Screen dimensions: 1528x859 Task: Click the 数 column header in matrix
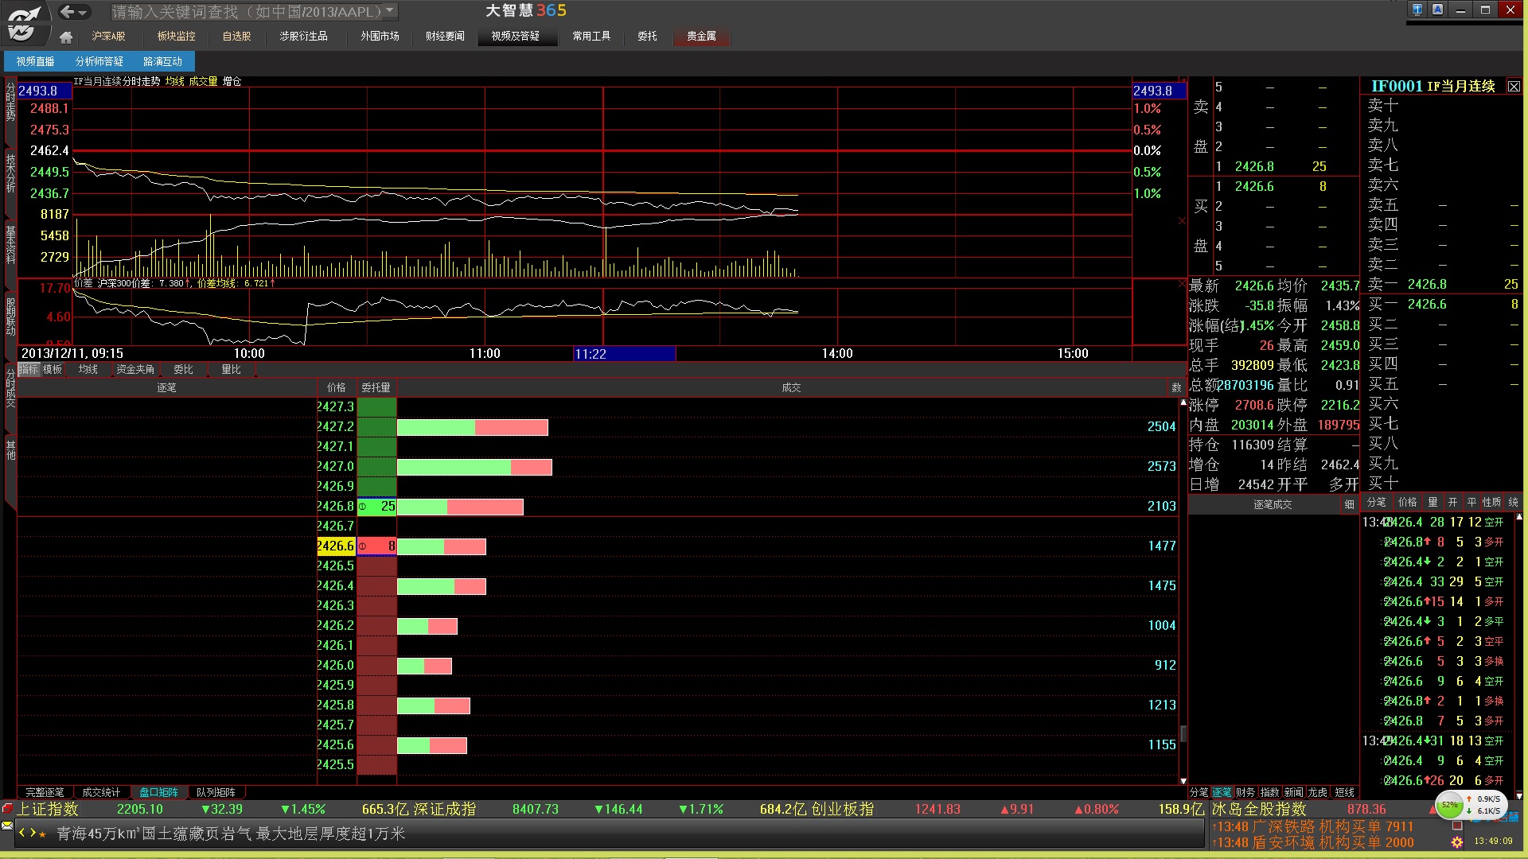tap(1176, 387)
